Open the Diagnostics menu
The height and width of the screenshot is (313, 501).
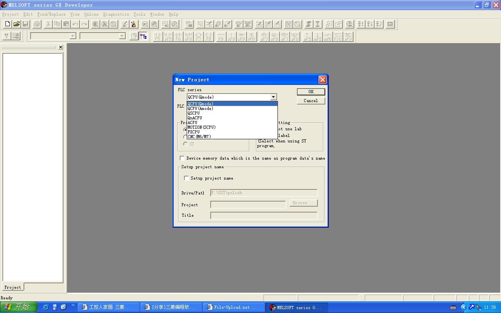click(116, 14)
